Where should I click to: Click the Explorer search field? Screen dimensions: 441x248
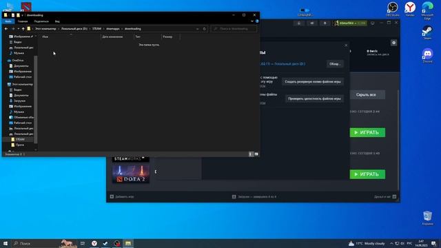point(234,29)
